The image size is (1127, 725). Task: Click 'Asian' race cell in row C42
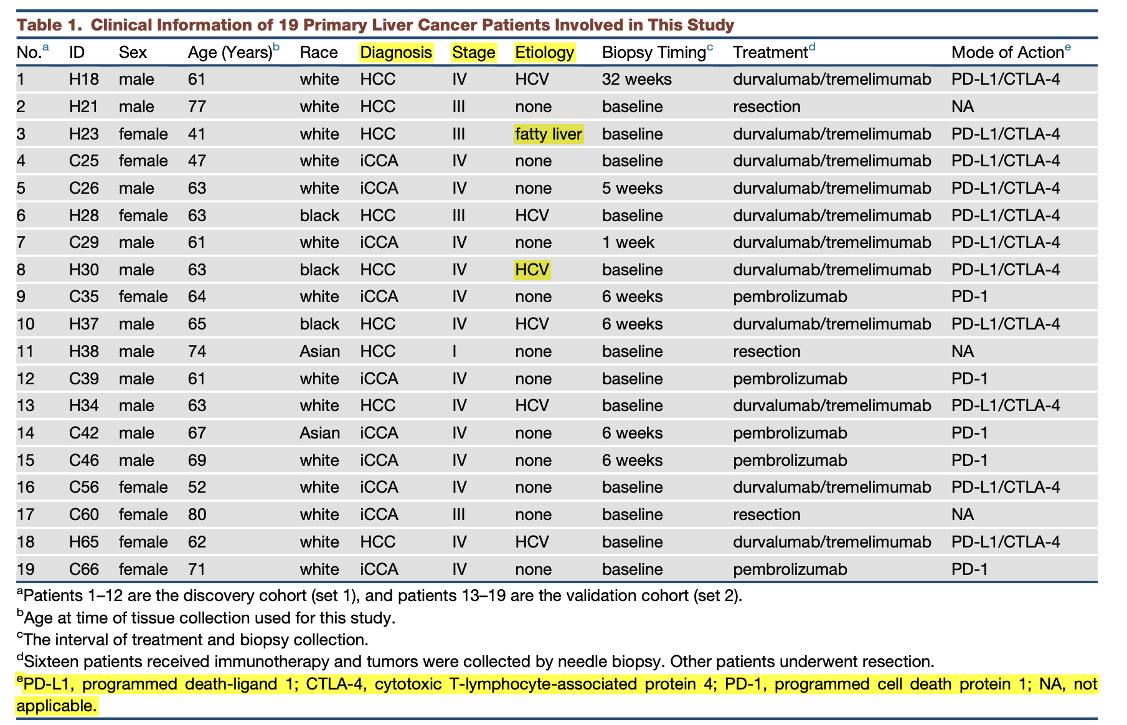click(320, 433)
